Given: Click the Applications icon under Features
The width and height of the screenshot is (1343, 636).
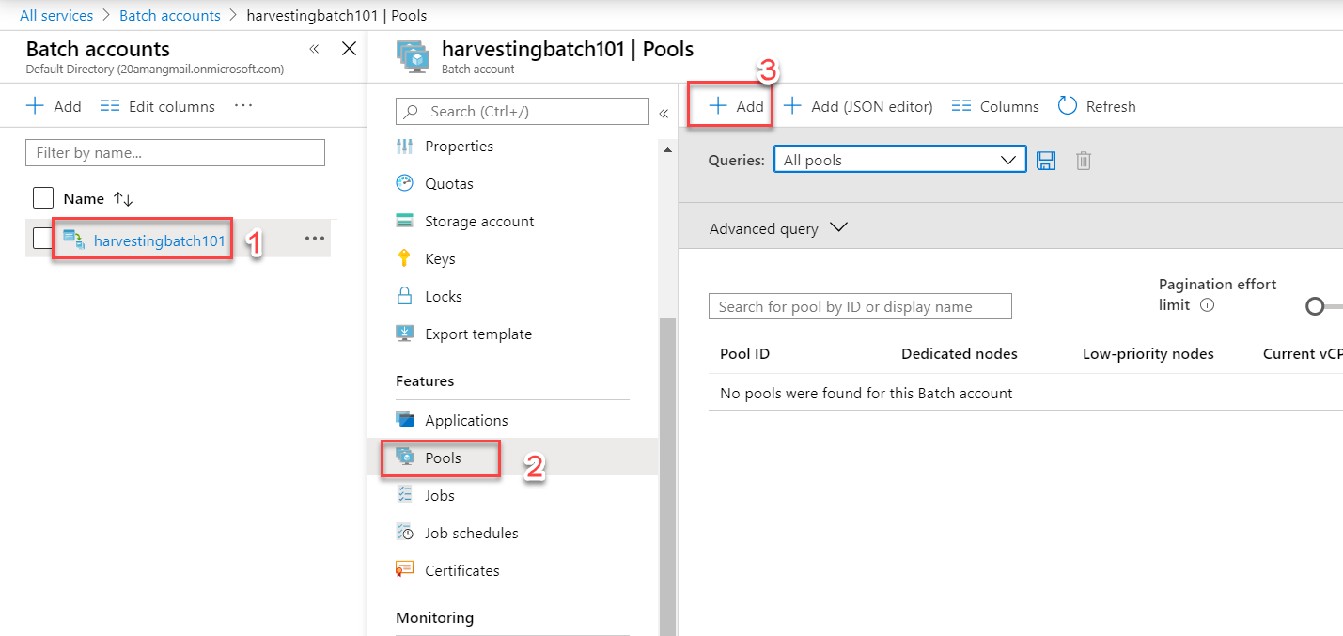Looking at the screenshot, I should 405,420.
